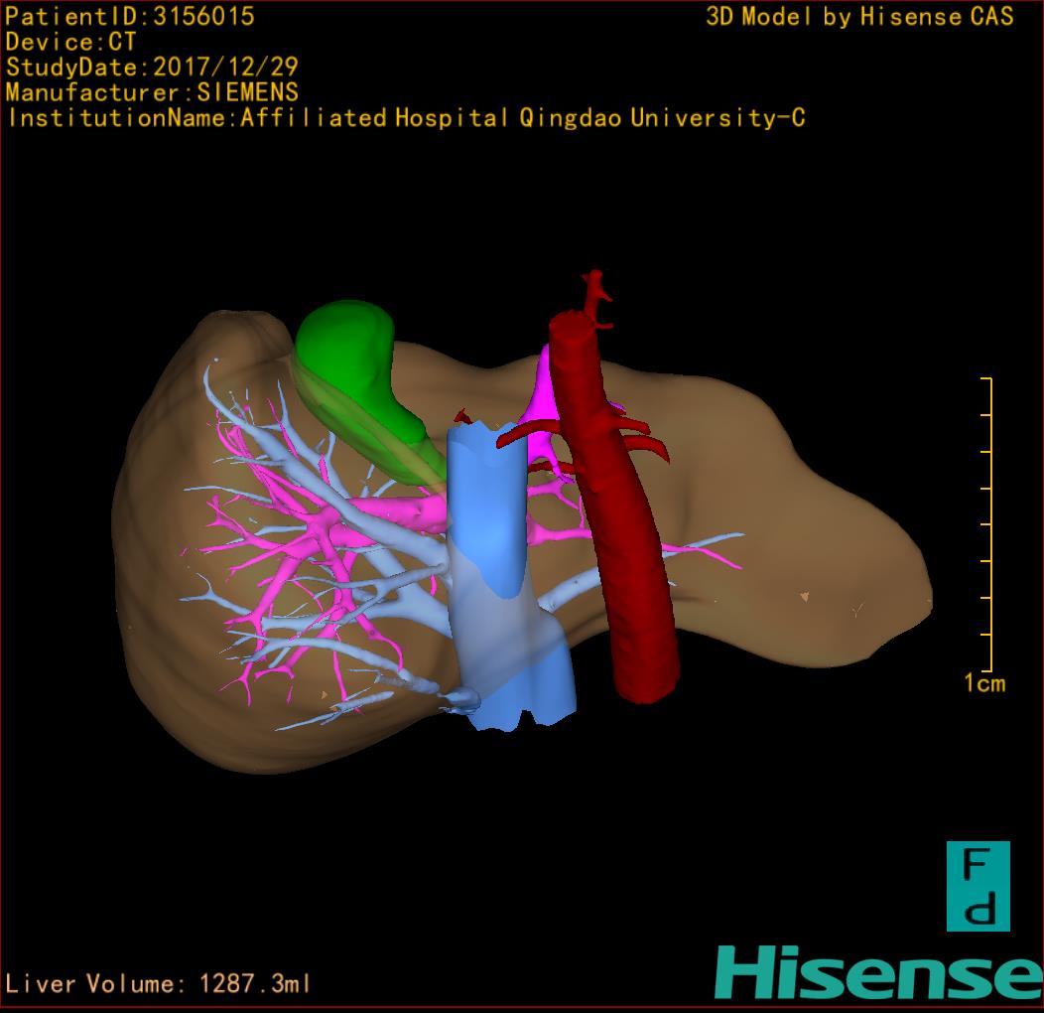
Task: Click the StudyDate 2017/12/29 text
Action: point(152,68)
